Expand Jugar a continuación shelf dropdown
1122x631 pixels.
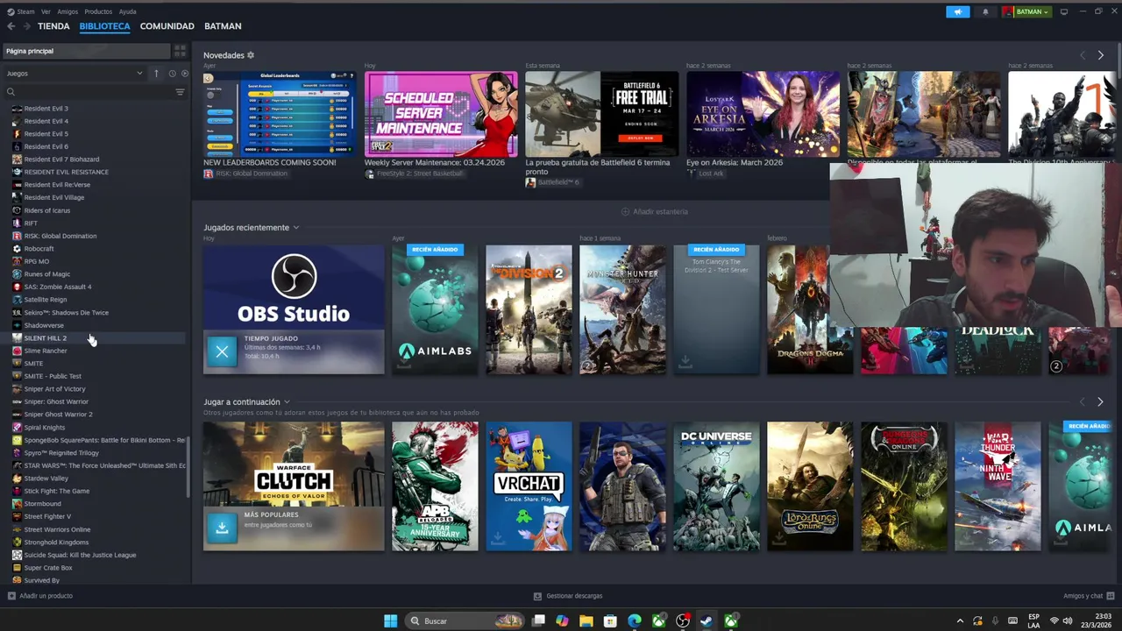pos(287,402)
